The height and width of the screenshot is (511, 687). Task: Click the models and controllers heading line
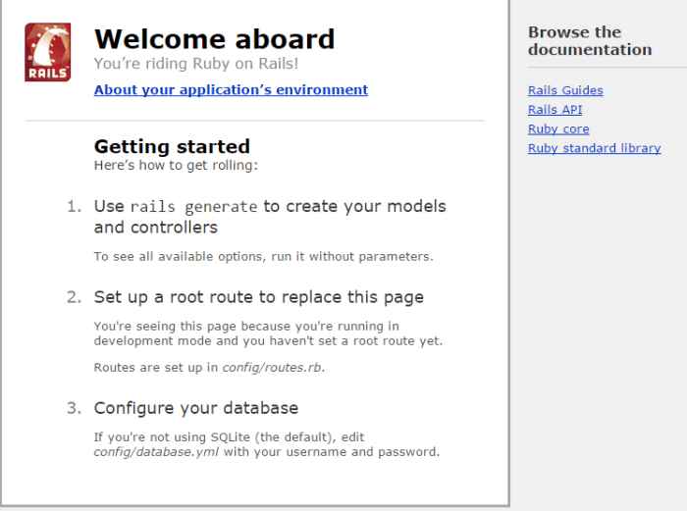coord(155,228)
